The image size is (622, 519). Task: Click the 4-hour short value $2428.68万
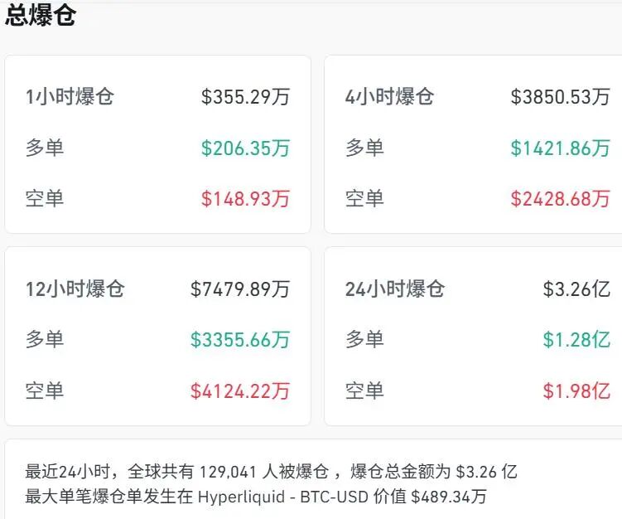click(x=560, y=199)
